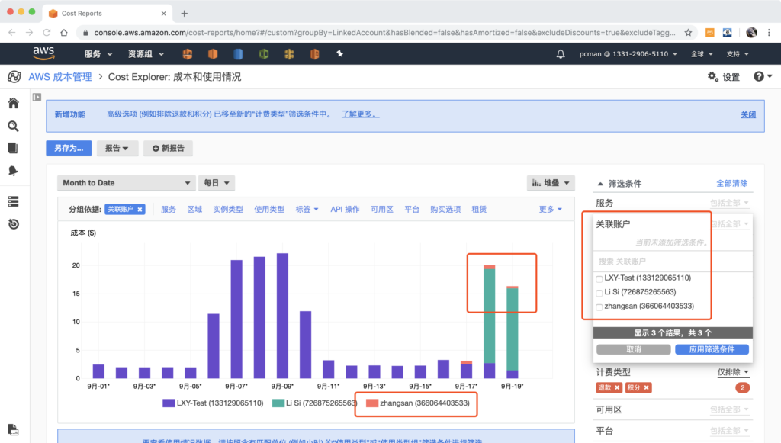This screenshot has height=443, width=781.
Task: Group by 实例类型
Action: tap(228, 210)
